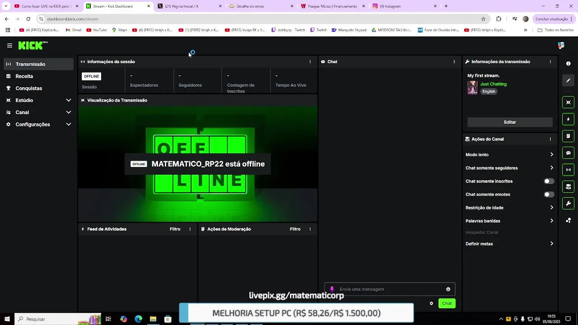Screen dimensions: 578x325
Task: Toggle the lightning bolt activity feed icon in the right rail
Action: click(569, 119)
